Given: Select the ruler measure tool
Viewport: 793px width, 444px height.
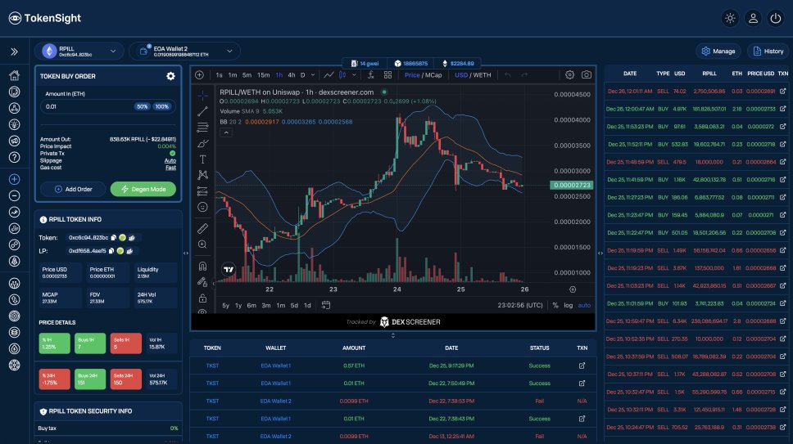Looking at the screenshot, I should click(202, 229).
